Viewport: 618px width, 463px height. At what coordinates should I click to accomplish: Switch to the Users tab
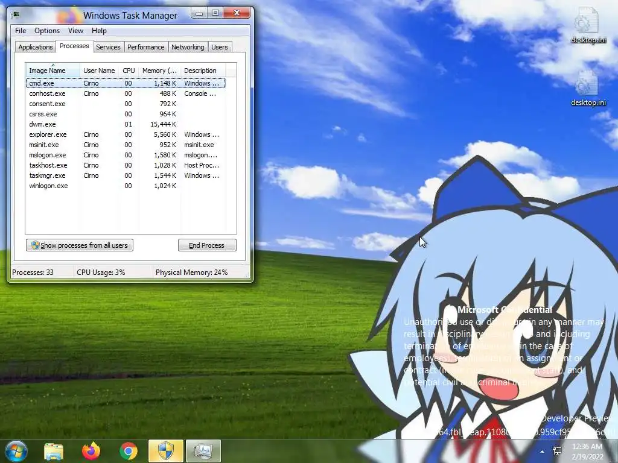tap(220, 47)
